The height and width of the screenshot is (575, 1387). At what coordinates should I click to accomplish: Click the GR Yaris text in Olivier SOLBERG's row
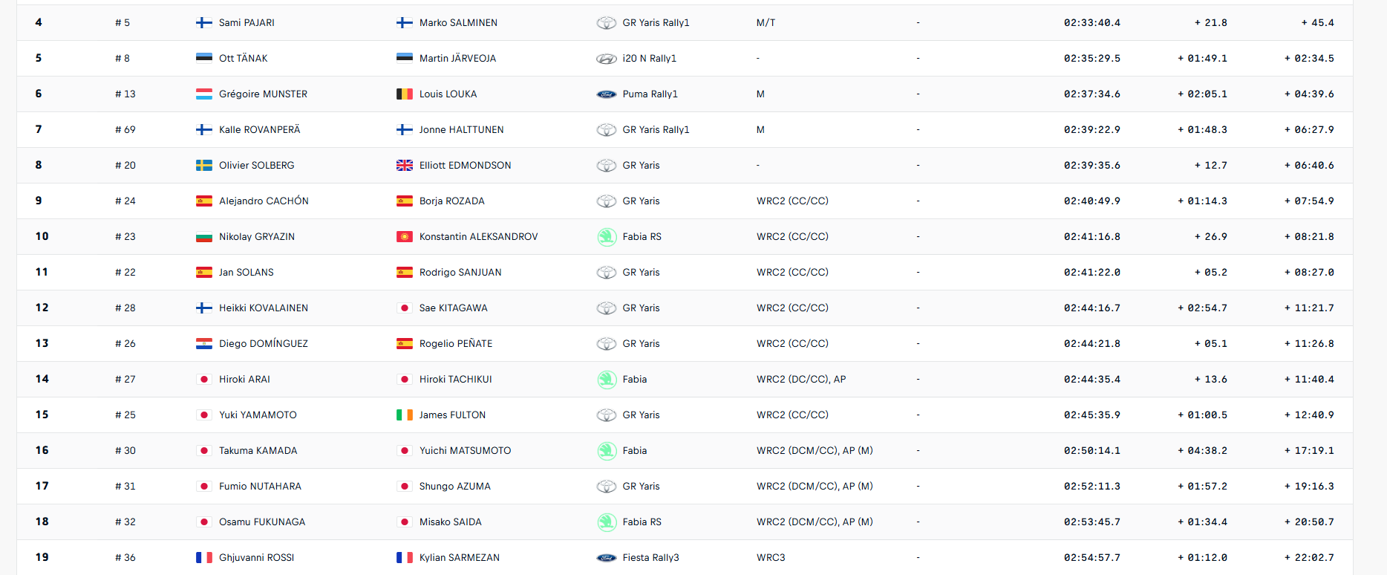pos(641,166)
